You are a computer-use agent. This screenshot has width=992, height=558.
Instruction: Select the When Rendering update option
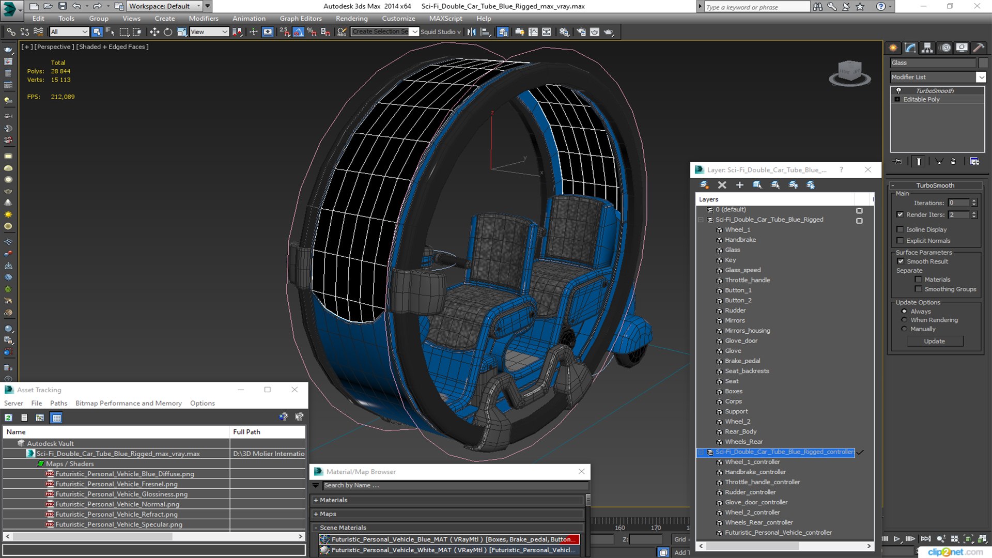pos(904,320)
